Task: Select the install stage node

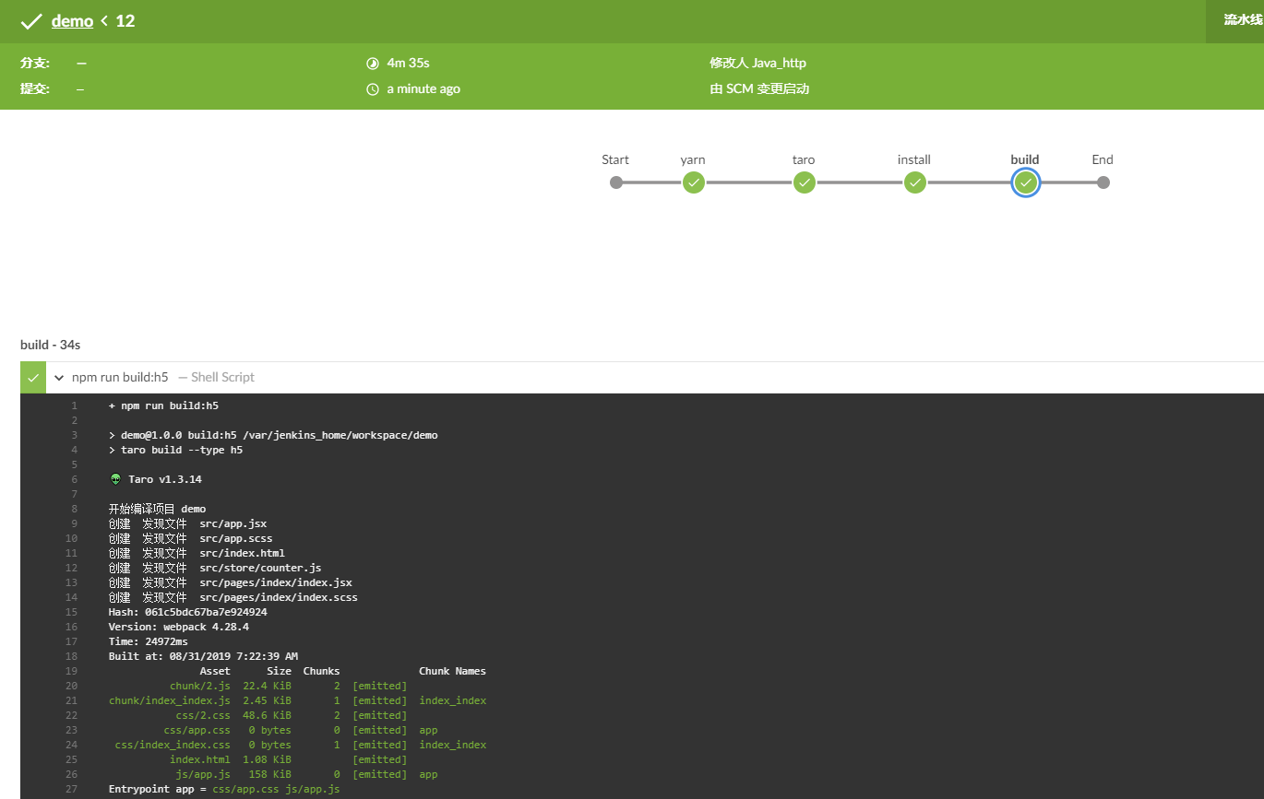Action: [915, 182]
